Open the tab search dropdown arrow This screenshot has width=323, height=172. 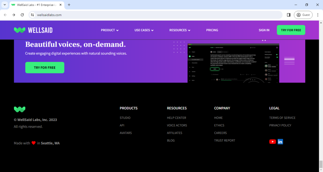pyautogui.click(x=4, y=5)
